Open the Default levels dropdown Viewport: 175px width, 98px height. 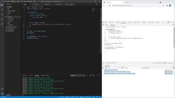tap(145, 68)
